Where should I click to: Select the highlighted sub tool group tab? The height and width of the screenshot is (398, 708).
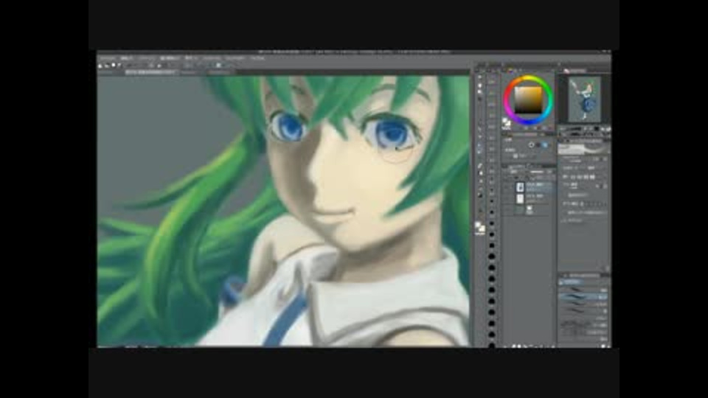571,282
